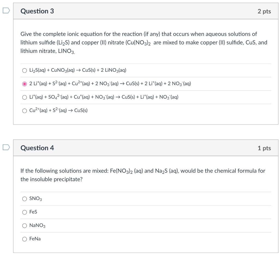Pick NaNO3 in Question 4
Viewport: 279px width, 257px height.
click(25, 226)
